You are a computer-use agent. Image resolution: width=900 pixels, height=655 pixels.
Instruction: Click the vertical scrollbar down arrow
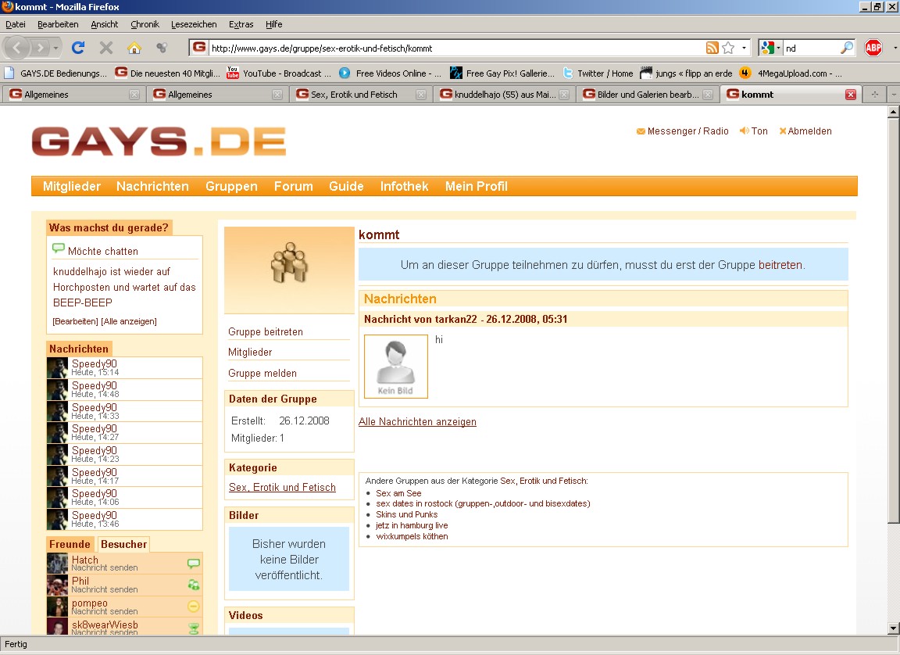pyautogui.click(x=893, y=628)
